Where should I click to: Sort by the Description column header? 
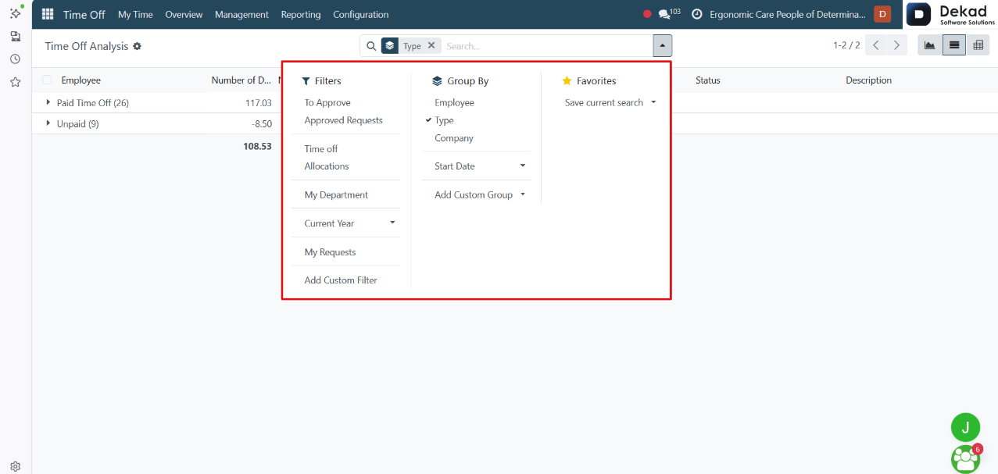(868, 80)
